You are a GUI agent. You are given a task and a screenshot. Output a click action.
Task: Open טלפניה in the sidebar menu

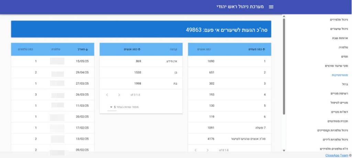point(343,47)
